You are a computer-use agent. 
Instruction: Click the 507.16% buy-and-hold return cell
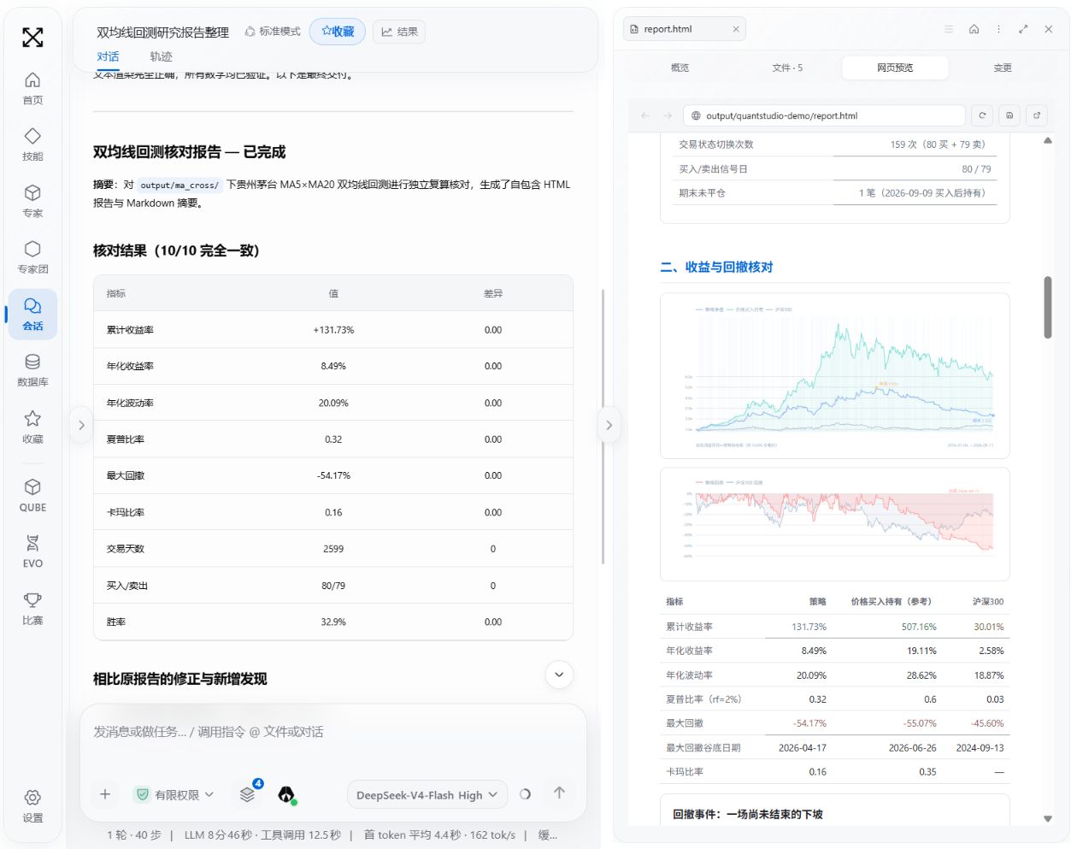tap(919, 627)
